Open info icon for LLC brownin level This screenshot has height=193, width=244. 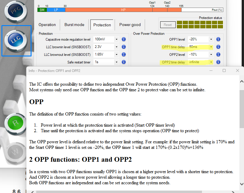pos(124,47)
